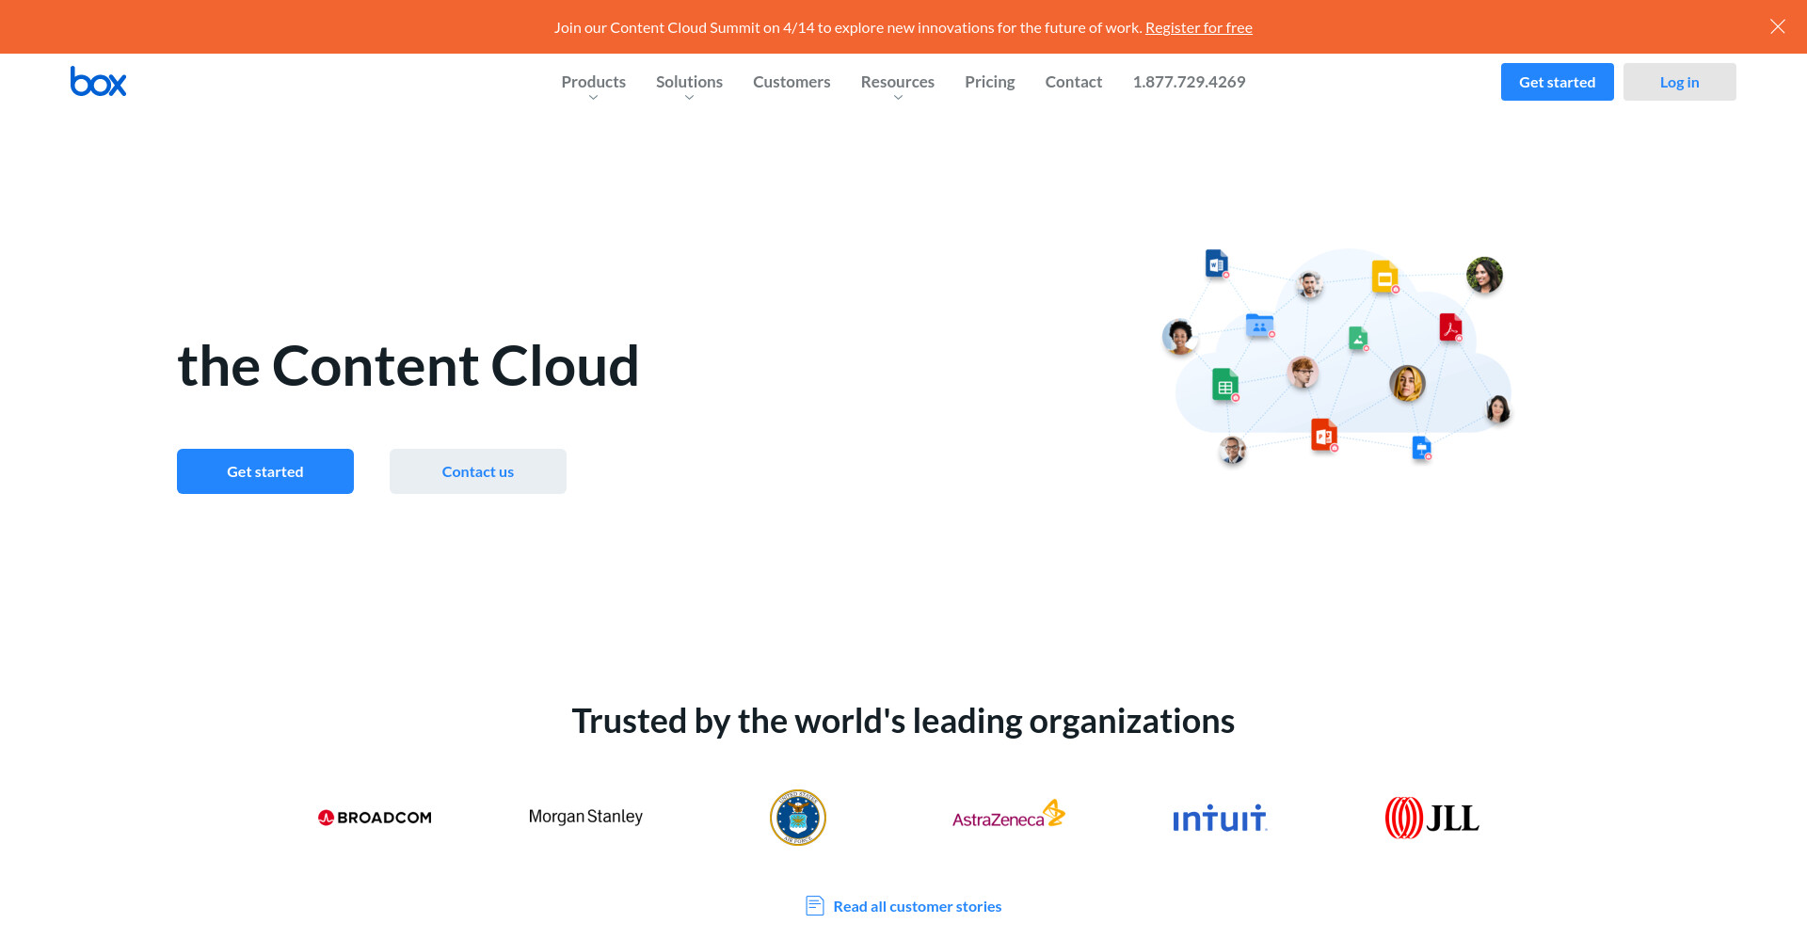Click avatar of woman in yellow headscarf

pyautogui.click(x=1407, y=383)
